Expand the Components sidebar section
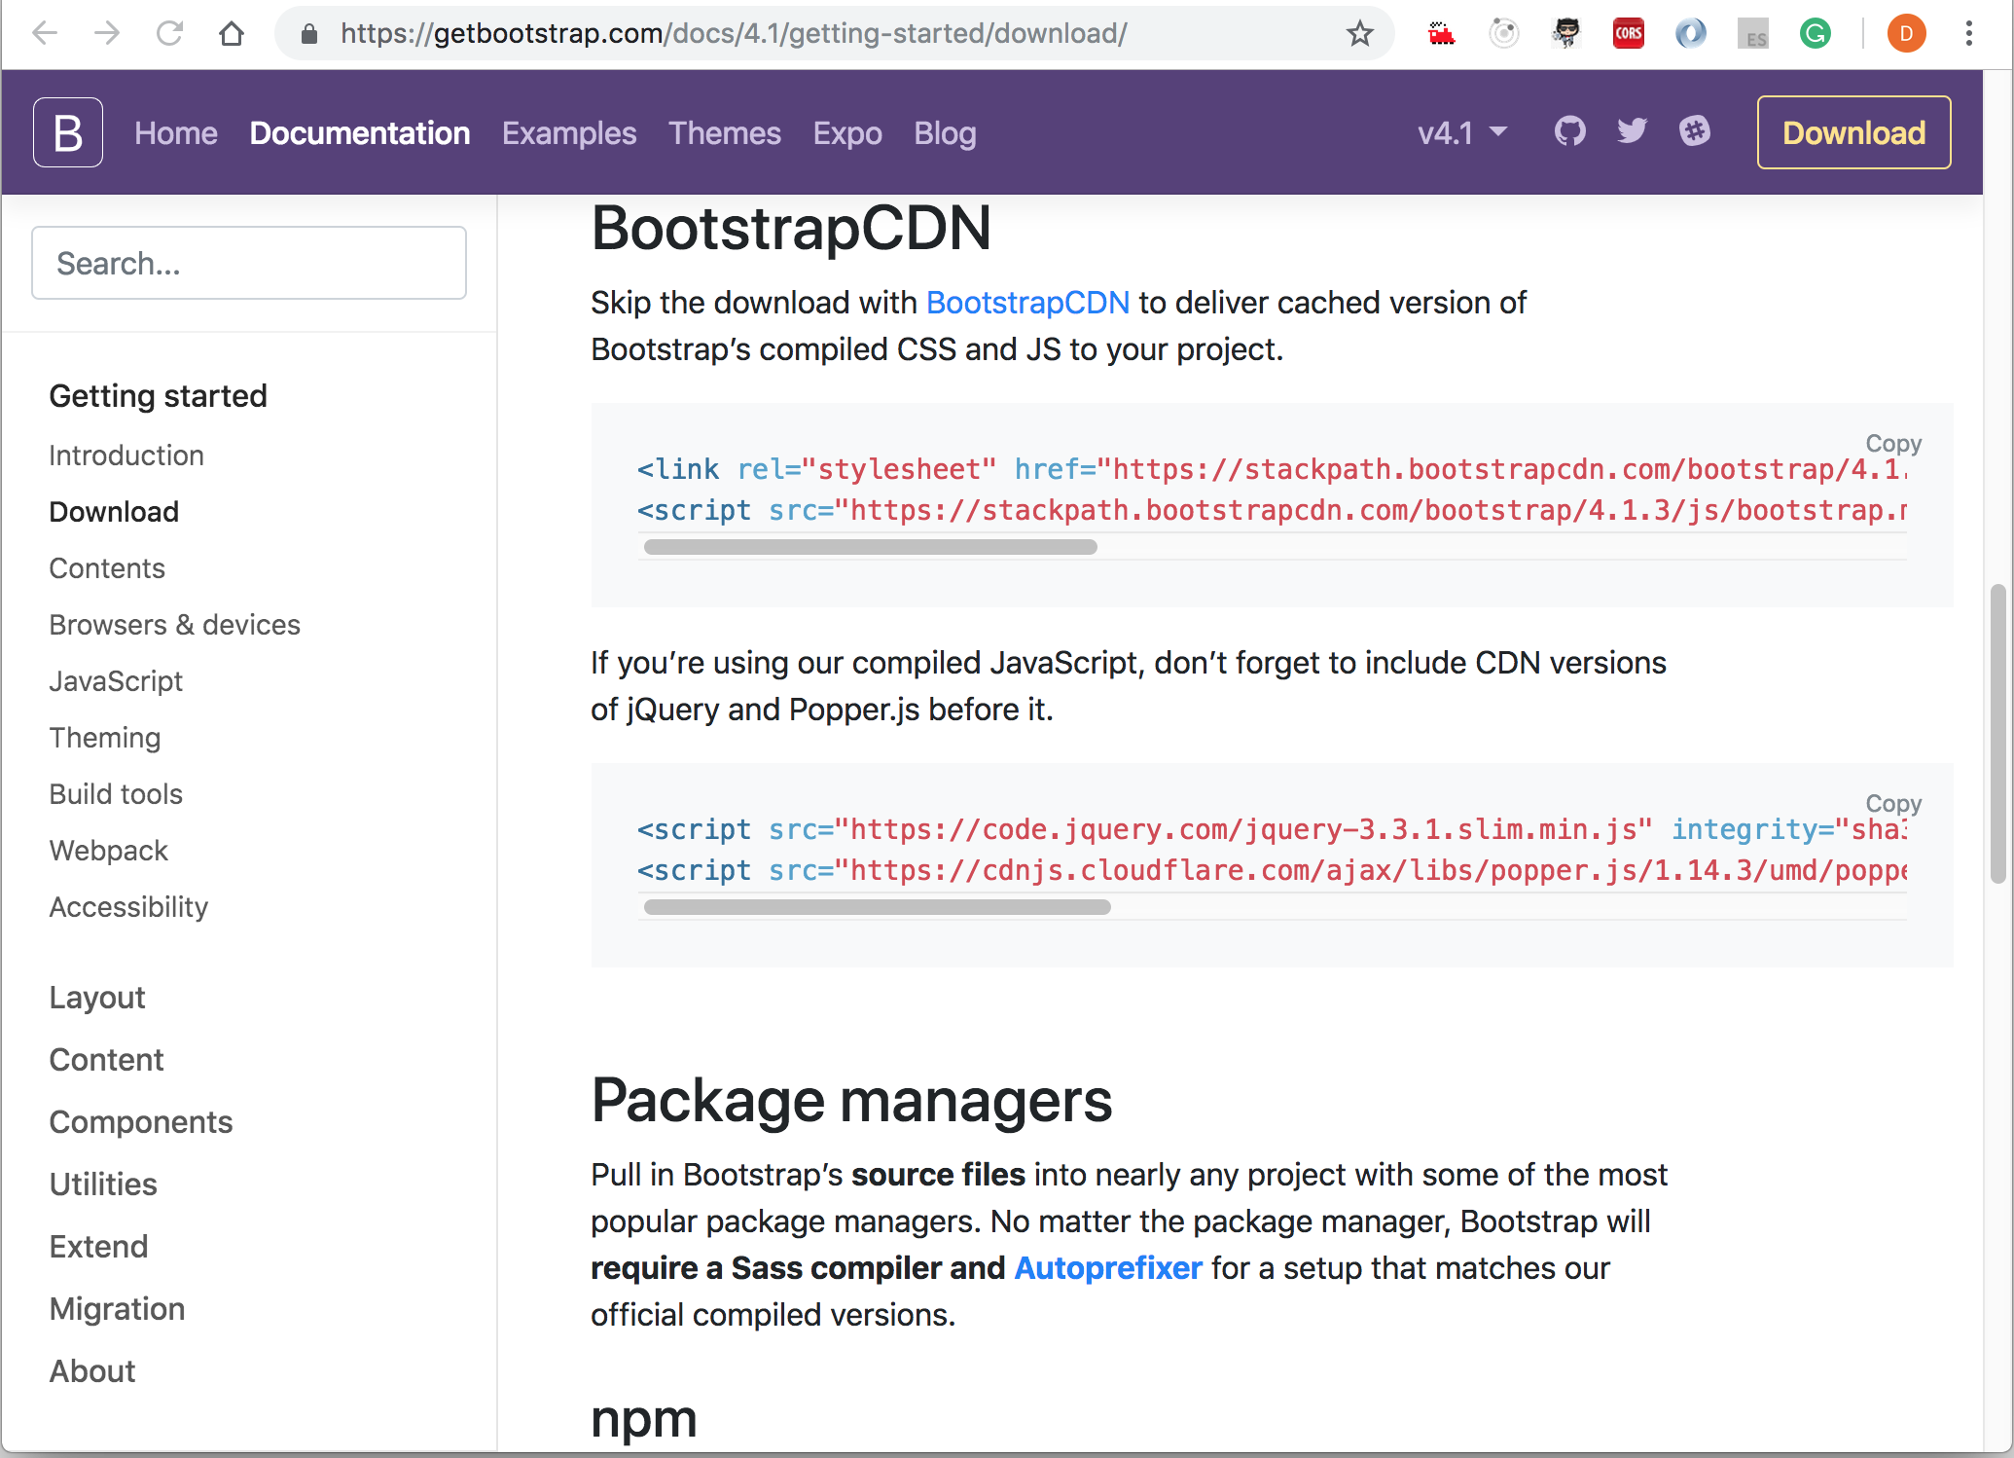The height and width of the screenshot is (1458, 2014). pyautogui.click(x=141, y=1122)
